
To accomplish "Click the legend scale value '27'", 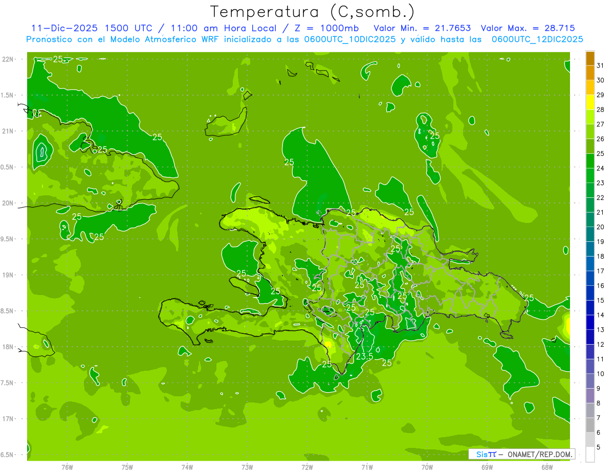I will 600,124.
